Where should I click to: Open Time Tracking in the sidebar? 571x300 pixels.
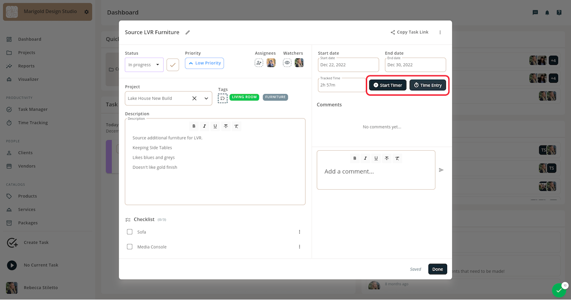[33, 123]
